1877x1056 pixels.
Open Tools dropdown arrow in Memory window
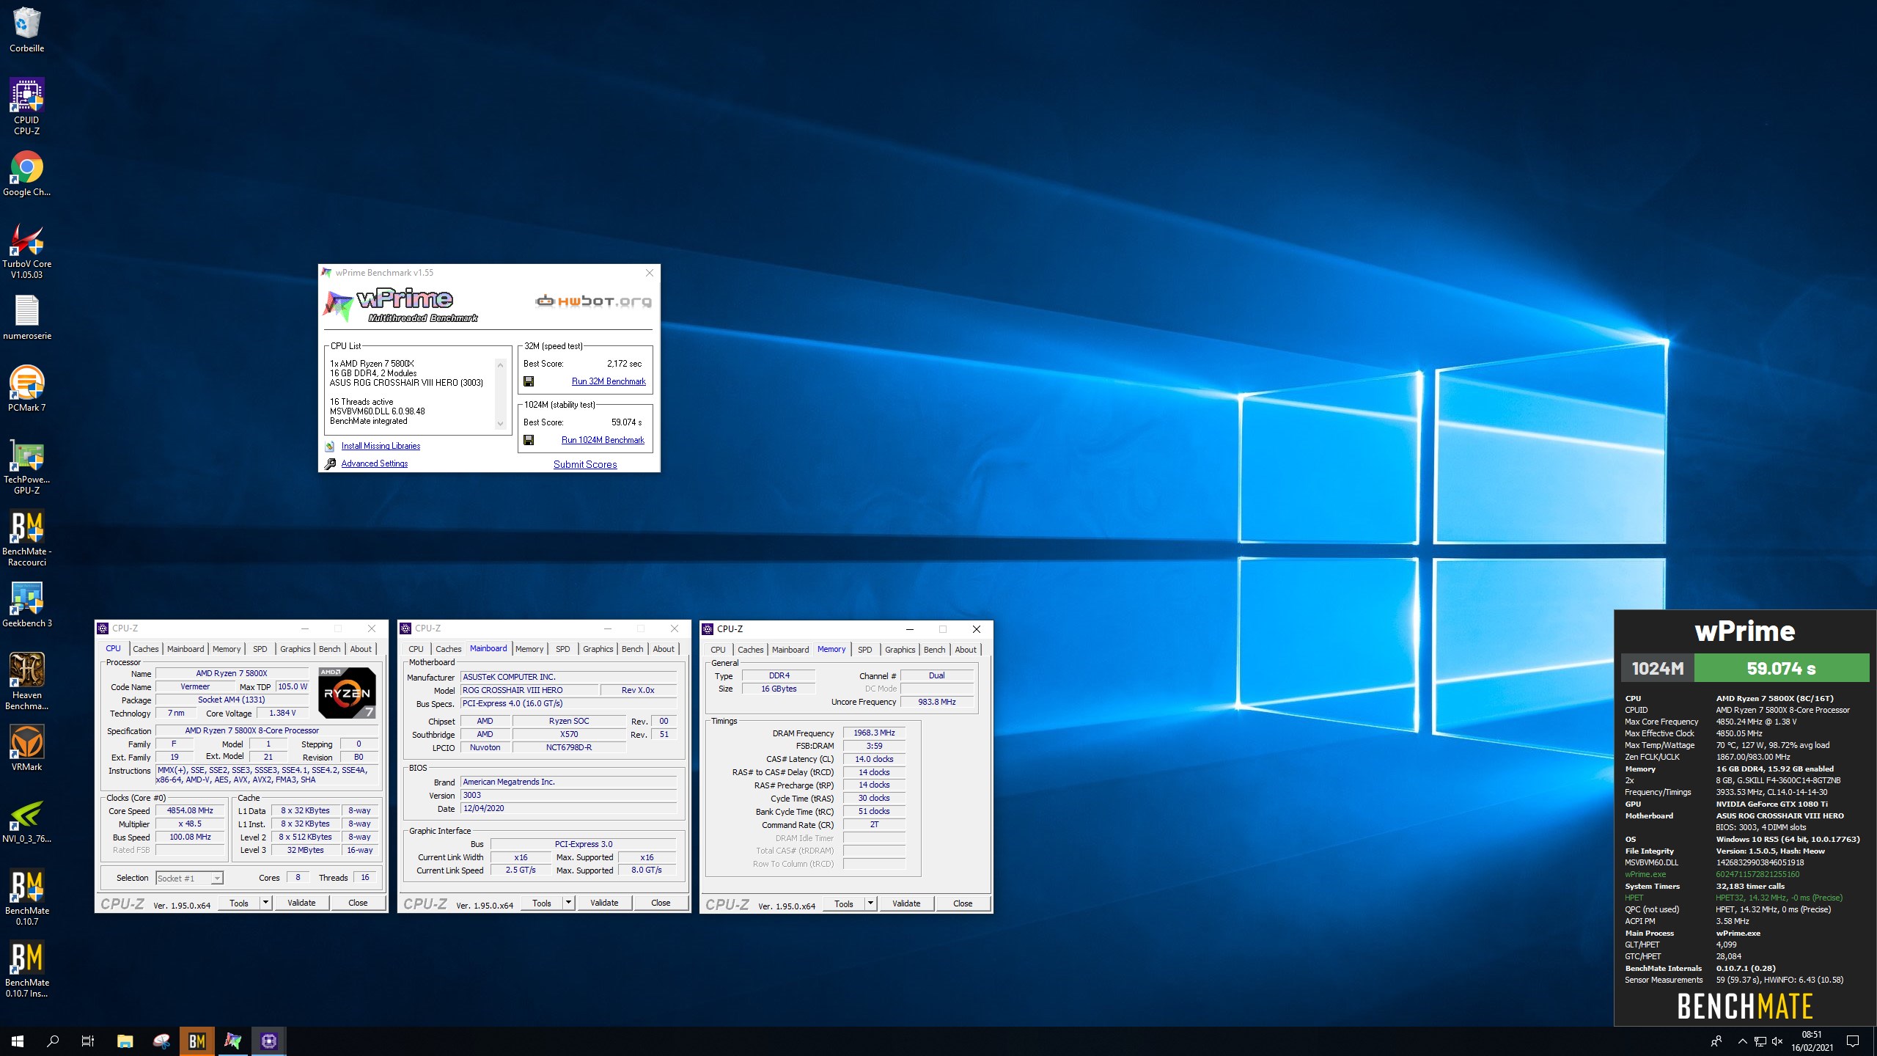pos(871,903)
